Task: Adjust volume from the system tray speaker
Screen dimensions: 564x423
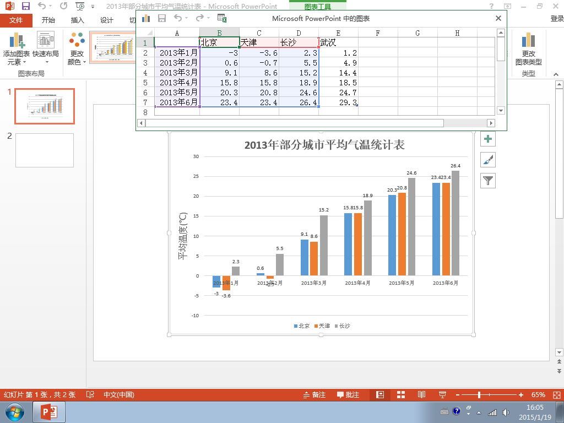Action: pyautogui.click(x=506, y=413)
